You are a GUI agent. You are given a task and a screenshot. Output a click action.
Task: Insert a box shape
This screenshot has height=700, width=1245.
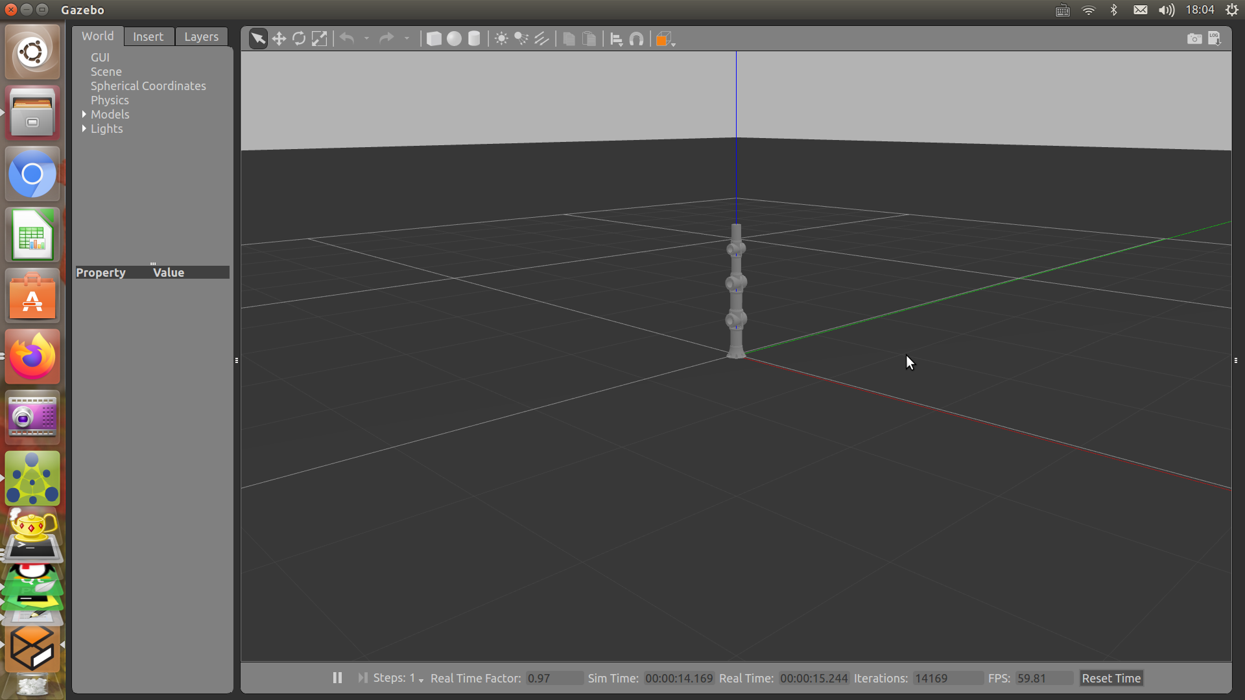434,39
